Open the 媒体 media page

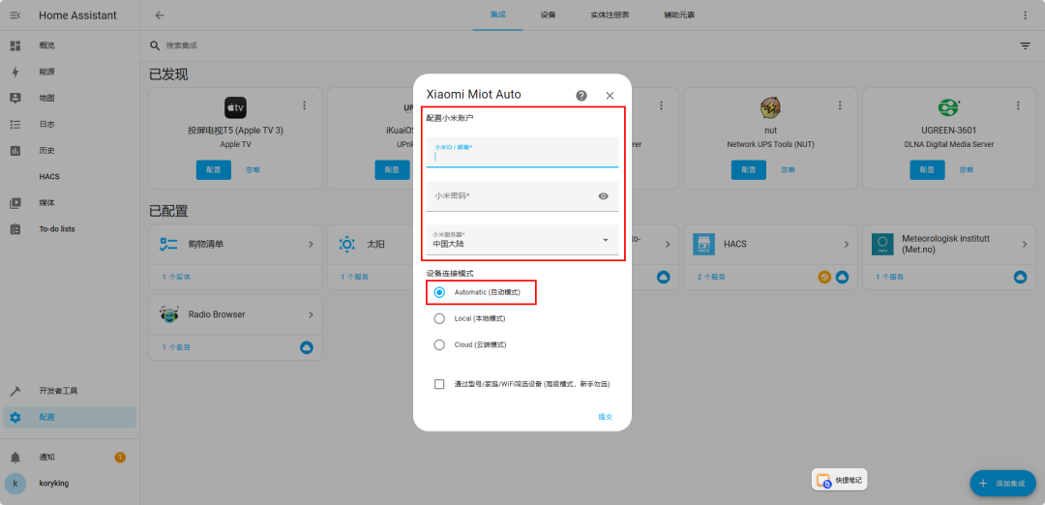70,202
